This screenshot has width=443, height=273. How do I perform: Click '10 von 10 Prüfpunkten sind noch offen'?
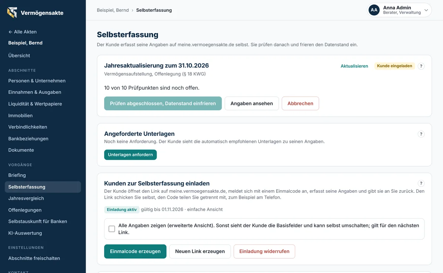pos(152,88)
